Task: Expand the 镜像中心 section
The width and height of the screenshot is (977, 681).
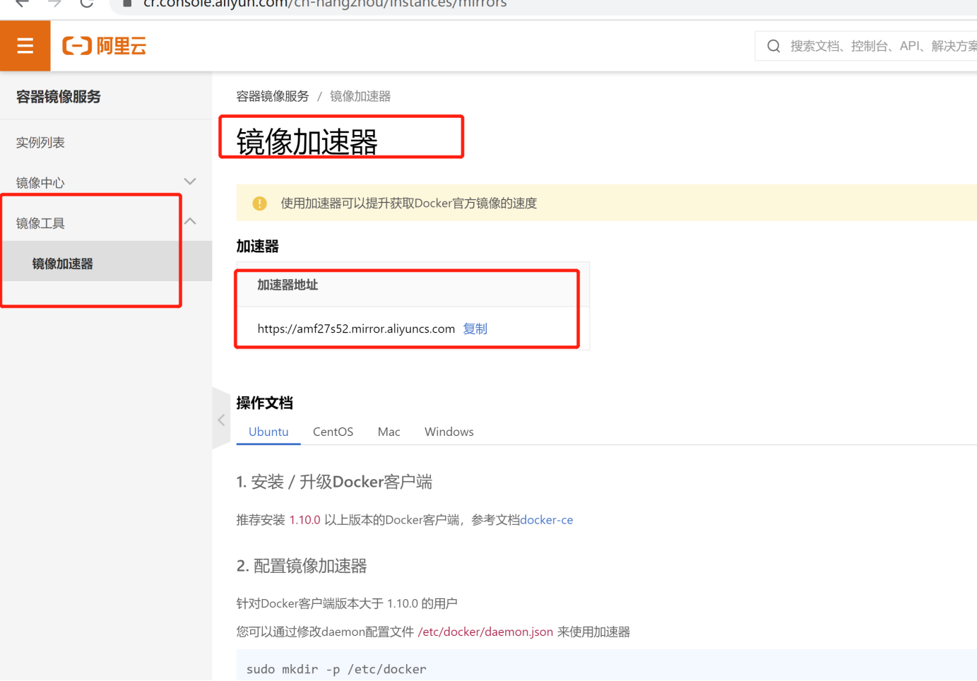Action: (189, 182)
